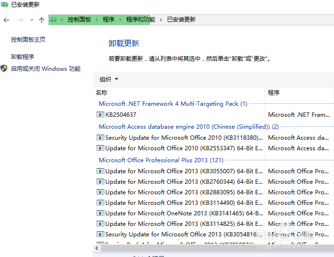
Task: Click the icon of OneNote Update KB3141465
Action: click(x=100, y=213)
